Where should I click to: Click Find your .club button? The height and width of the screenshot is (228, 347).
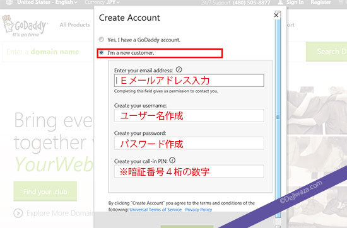point(45,191)
